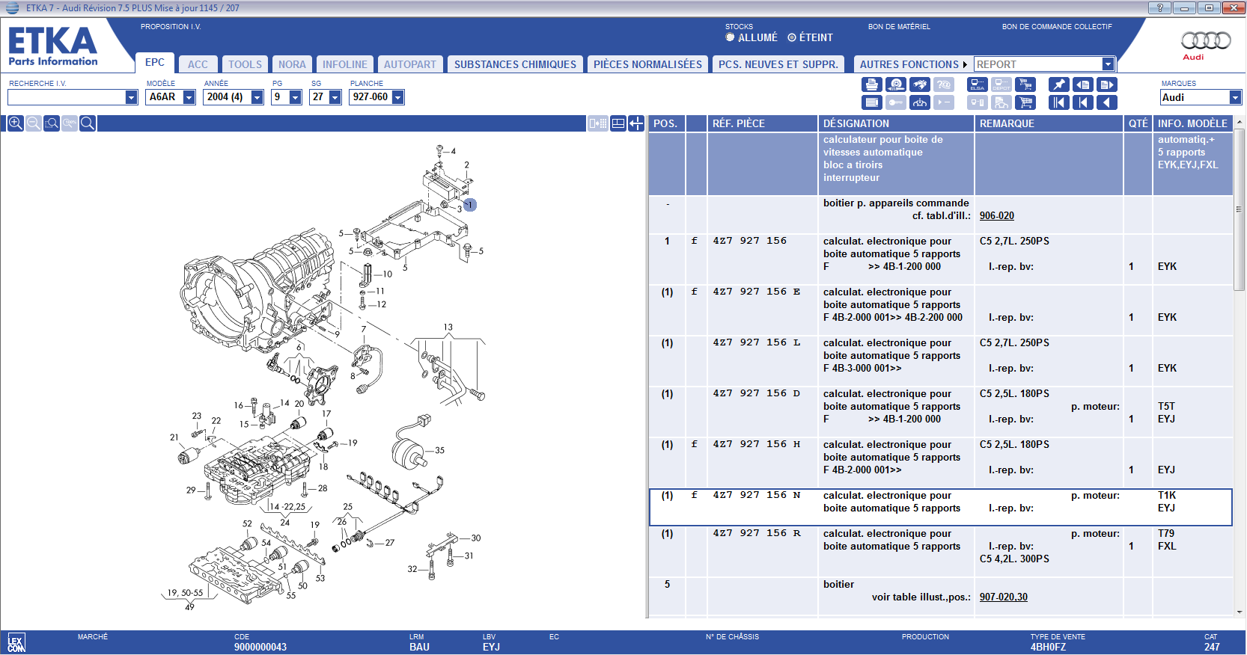Viewport: 1247px width, 655px height.
Task: Select the ALLUMÉ stocks radio button
Action: coord(730,37)
